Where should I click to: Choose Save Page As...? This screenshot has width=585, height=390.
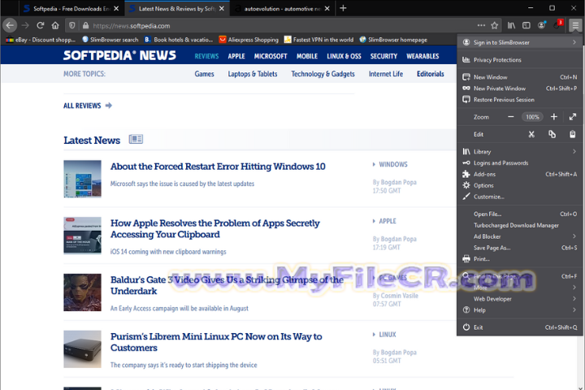[520, 248]
